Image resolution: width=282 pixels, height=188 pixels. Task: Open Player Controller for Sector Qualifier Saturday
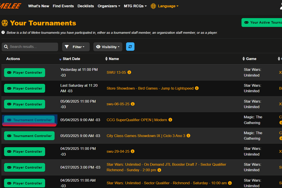(25, 183)
